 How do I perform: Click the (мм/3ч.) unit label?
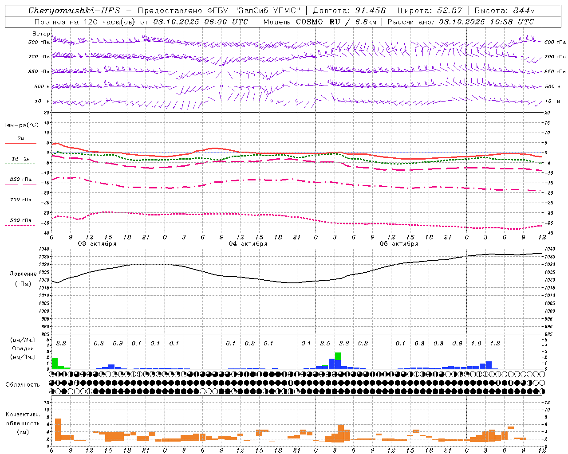tap(23, 340)
